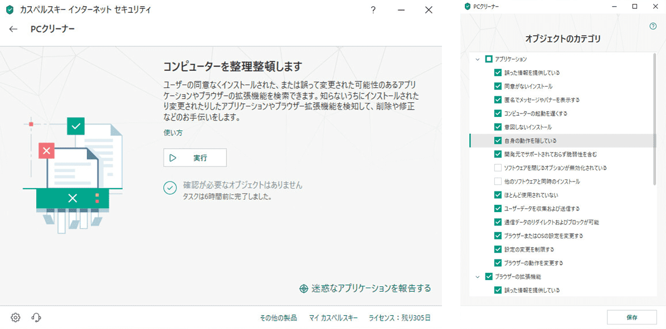Minimize the main Kaspersky window
The height and width of the screenshot is (329, 666).
[x=401, y=10]
